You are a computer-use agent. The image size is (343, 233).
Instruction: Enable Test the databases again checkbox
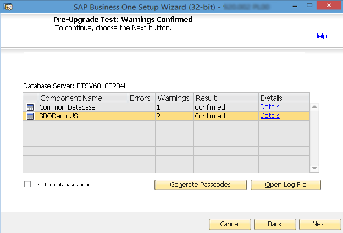pyautogui.click(x=27, y=184)
